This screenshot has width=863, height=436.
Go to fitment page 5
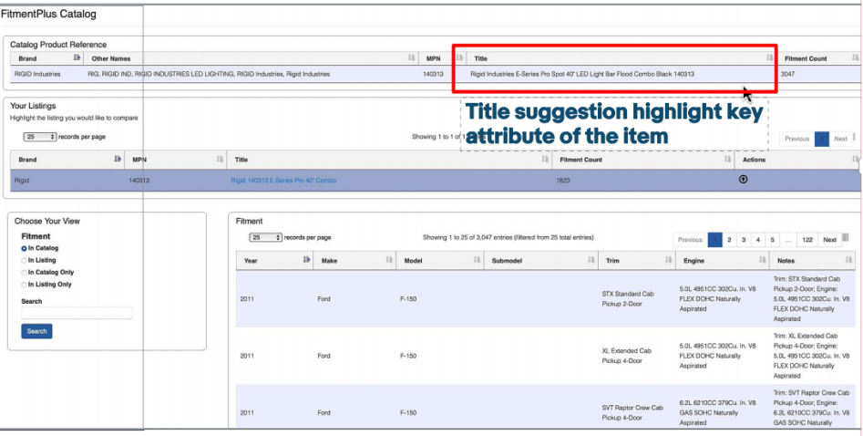pos(772,240)
